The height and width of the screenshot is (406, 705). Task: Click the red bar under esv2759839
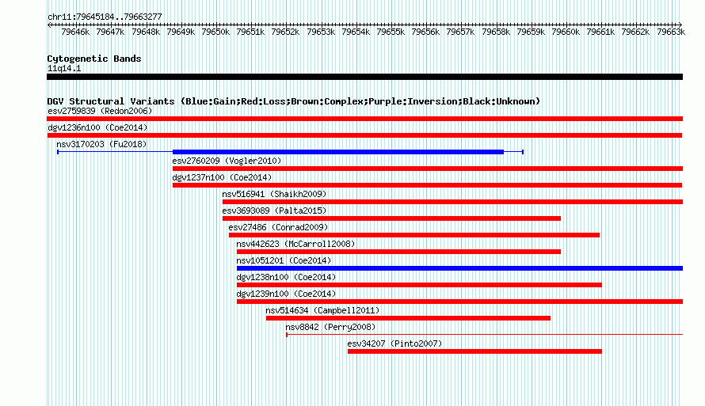point(364,119)
